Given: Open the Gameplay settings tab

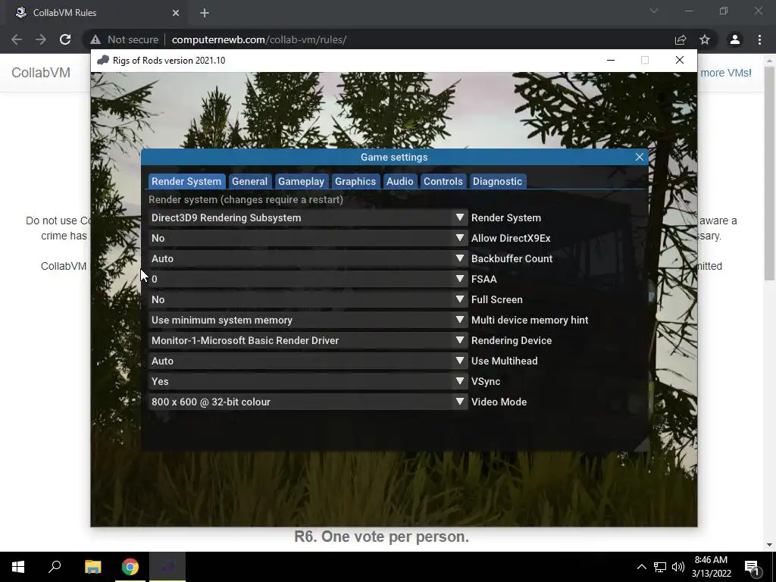Looking at the screenshot, I should tap(301, 182).
